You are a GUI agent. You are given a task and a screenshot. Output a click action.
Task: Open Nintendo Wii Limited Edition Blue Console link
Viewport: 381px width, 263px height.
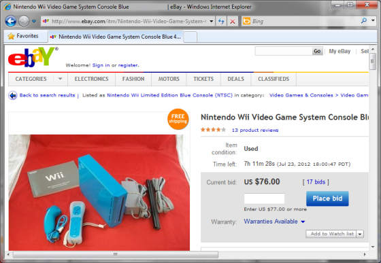click(169, 95)
